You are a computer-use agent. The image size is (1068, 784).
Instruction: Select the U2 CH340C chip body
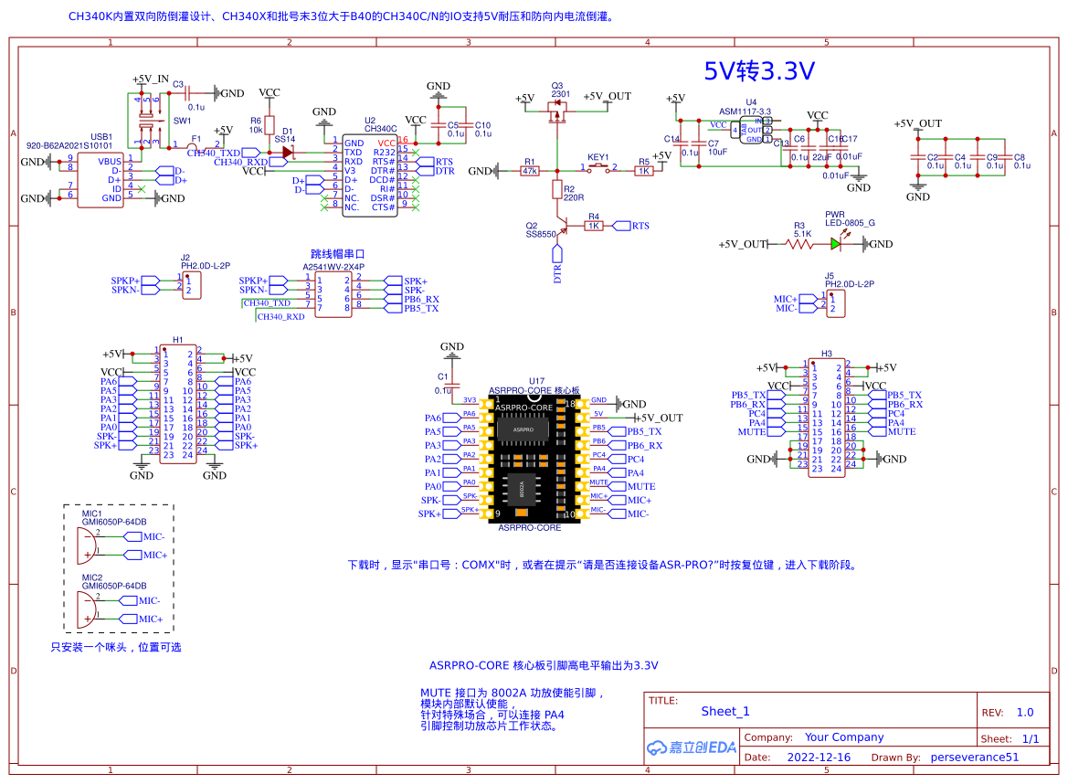tap(370, 175)
